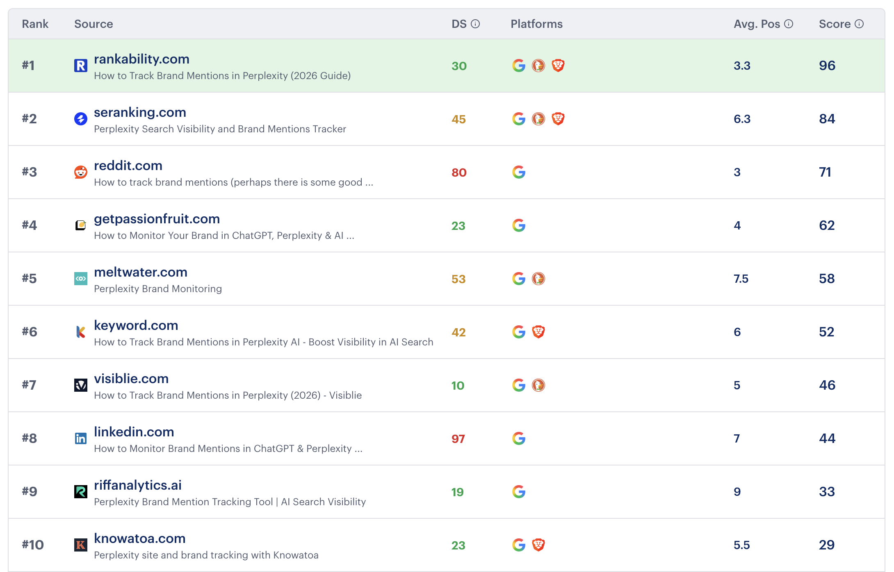Click the LinkedIn favicon in row #8
894x572 pixels.
(x=81, y=438)
